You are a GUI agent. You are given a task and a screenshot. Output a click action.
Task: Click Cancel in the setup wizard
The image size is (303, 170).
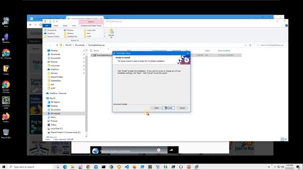182,108
